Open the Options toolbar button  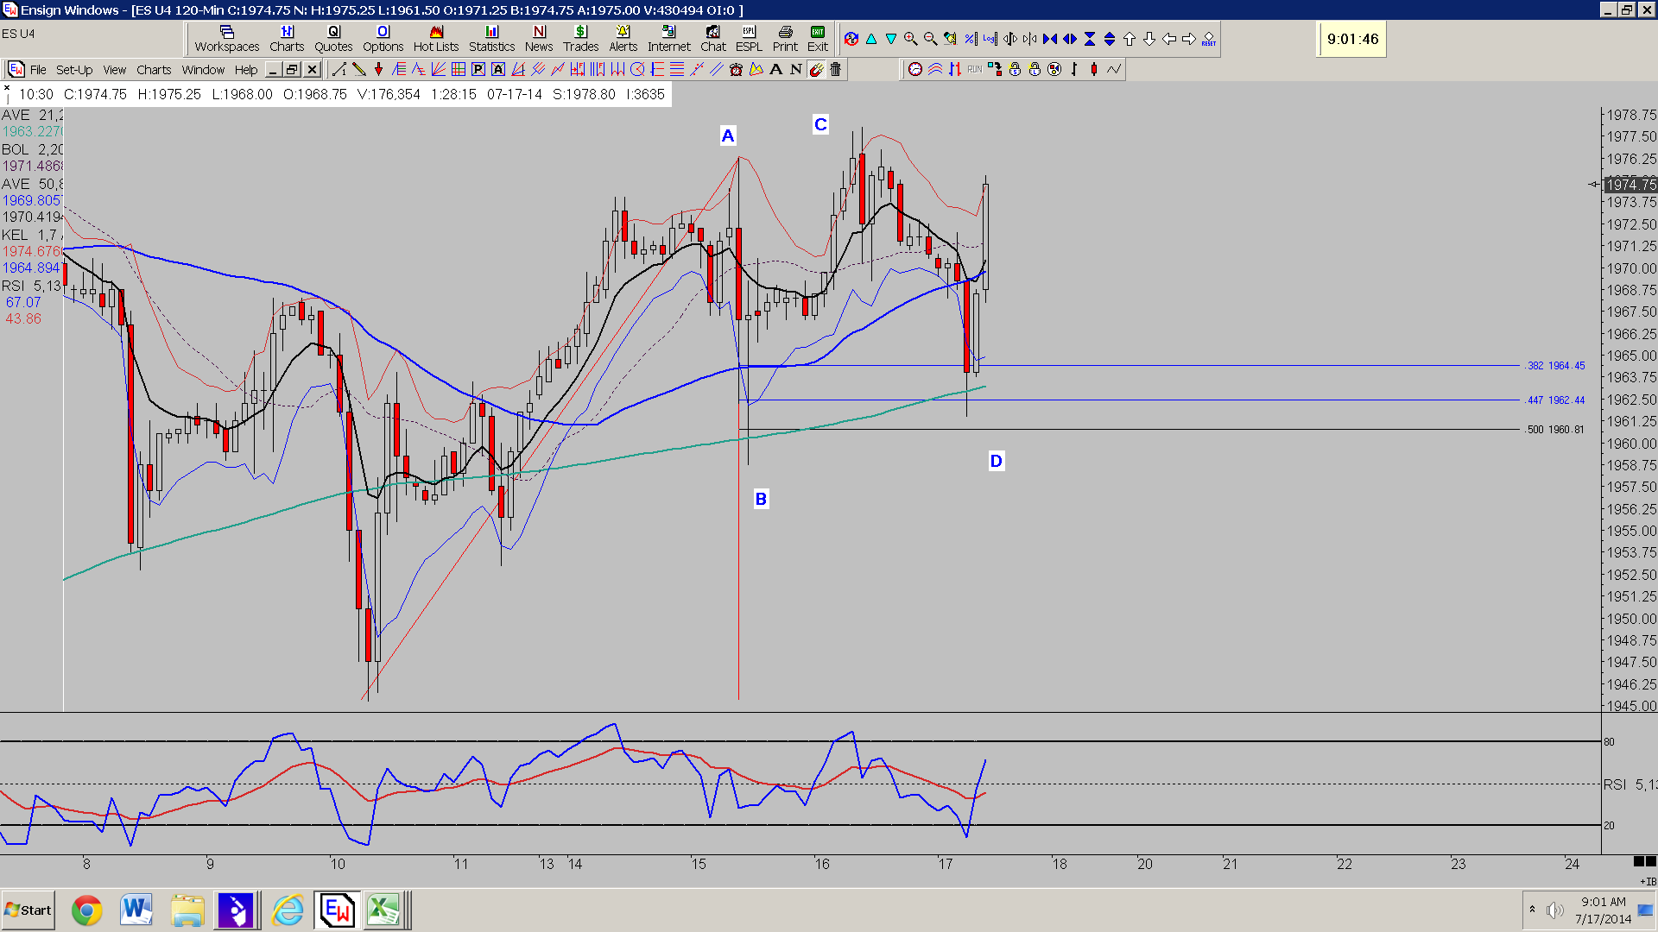[383, 39]
